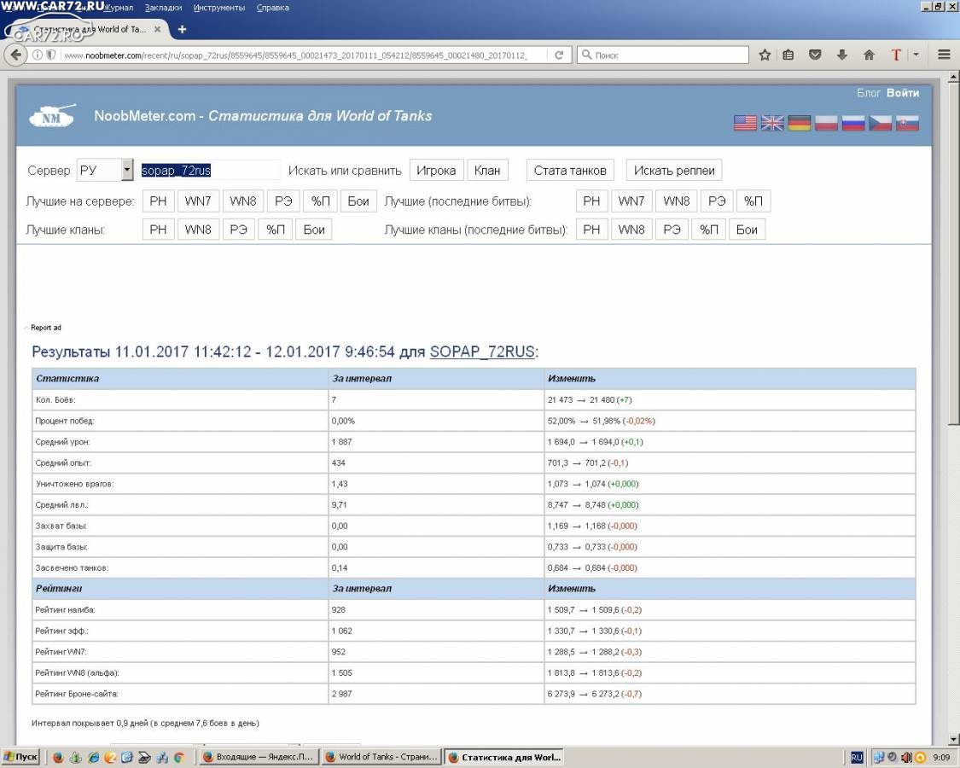Go to the browser home page
960x768 pixels.
869,55
